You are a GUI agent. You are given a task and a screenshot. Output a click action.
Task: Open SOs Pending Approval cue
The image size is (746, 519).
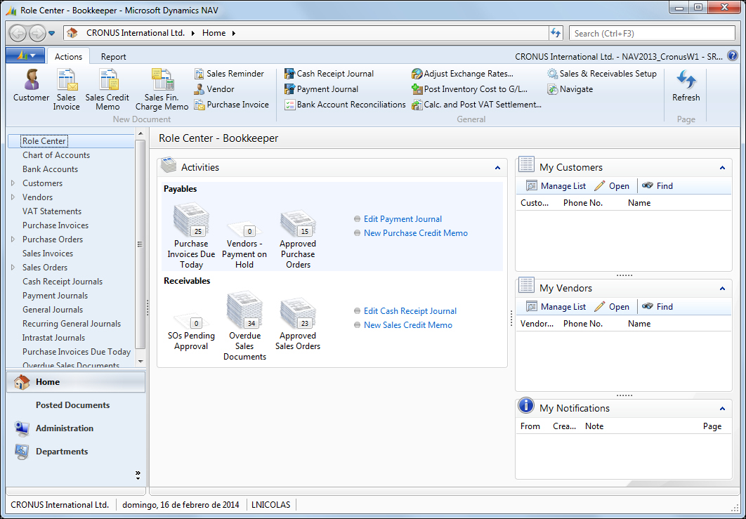pos(191,332)
